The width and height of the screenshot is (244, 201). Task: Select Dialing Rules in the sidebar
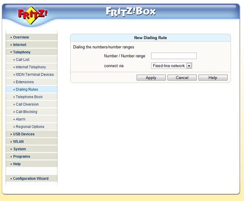point(27,89)
